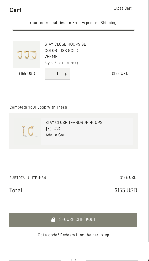Open the Stay Close Teardrop Hoops title
This screenshot has width=149, height=261.
point(74,123)
